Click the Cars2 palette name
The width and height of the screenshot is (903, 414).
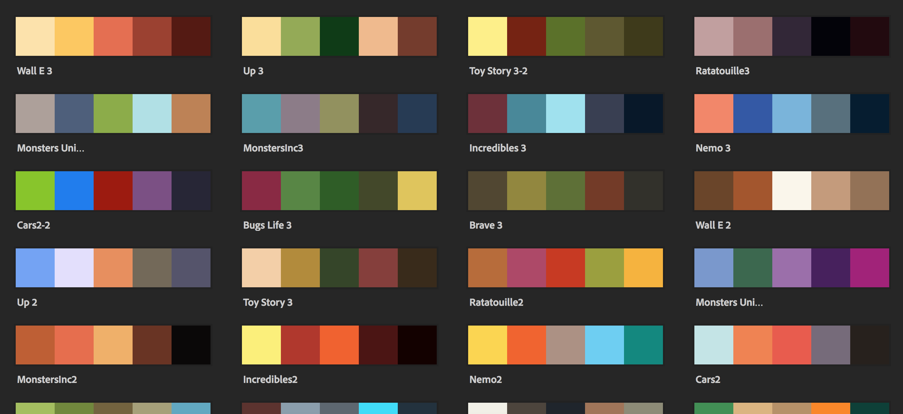point(708,379)
